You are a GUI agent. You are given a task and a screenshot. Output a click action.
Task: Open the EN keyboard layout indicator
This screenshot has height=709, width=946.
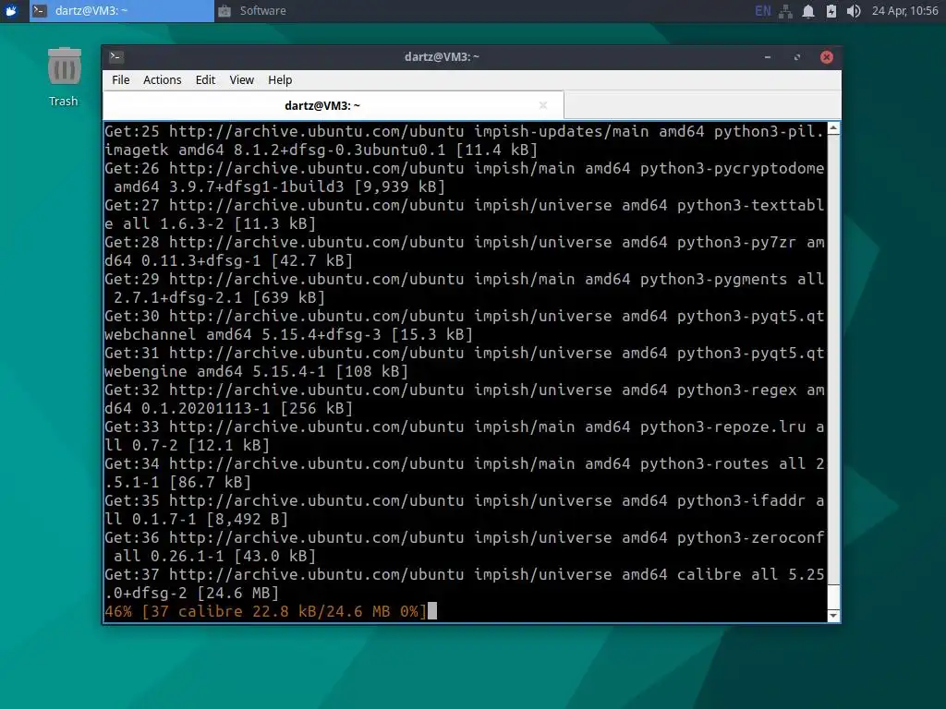762,11
